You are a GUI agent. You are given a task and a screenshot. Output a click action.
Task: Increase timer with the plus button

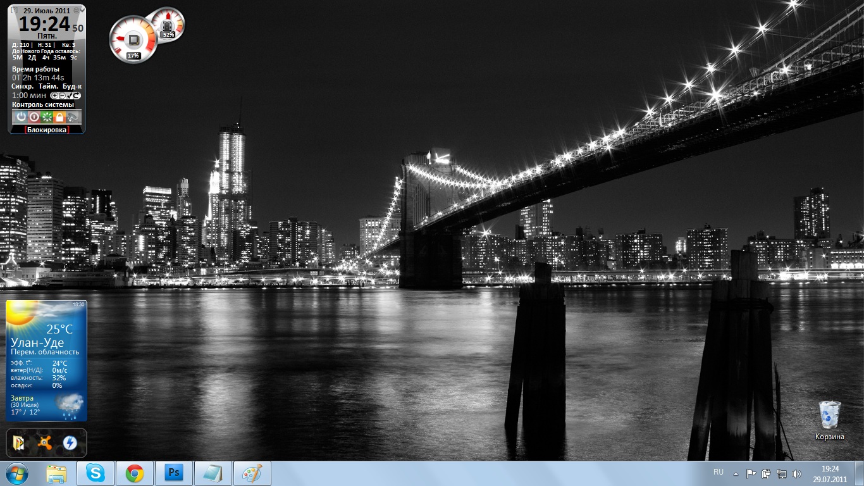point(55,96)
